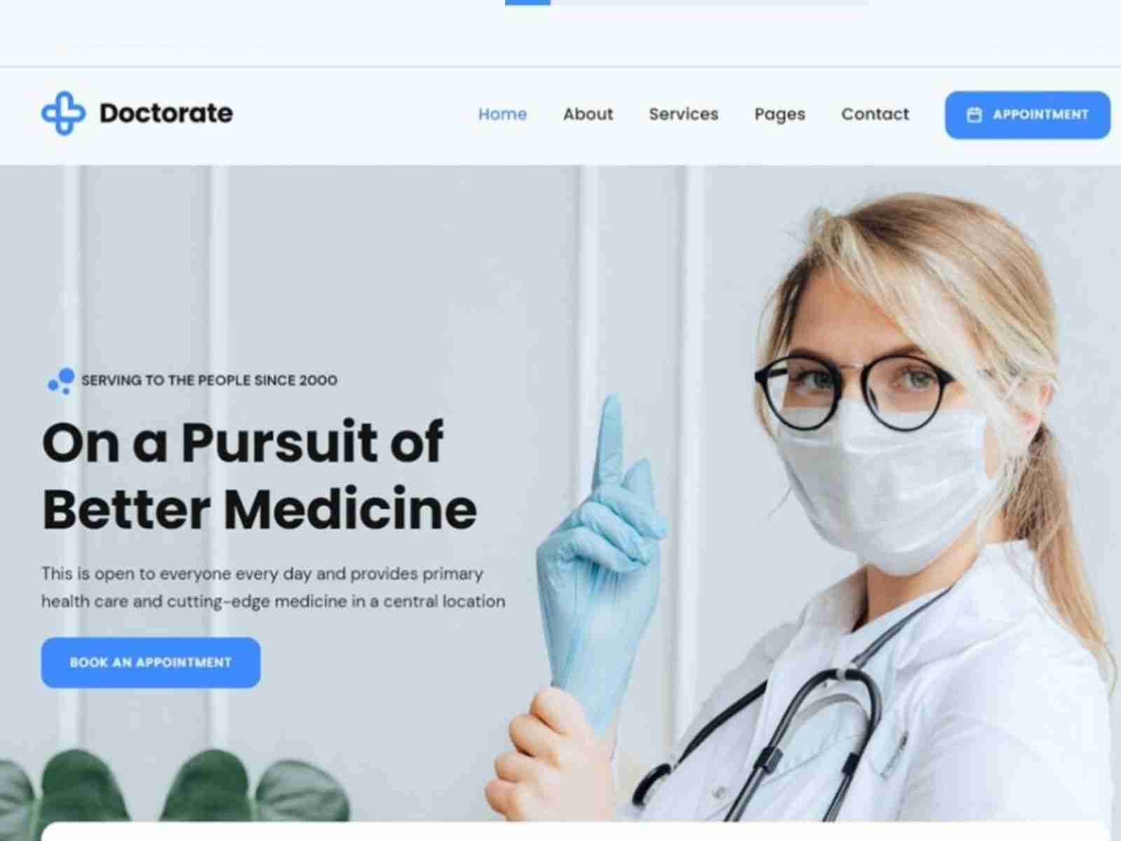Viewport: 1121px width, 841px height.
Task: Click the Doctorate cross logo icon
Action: [x=63, y=114]
